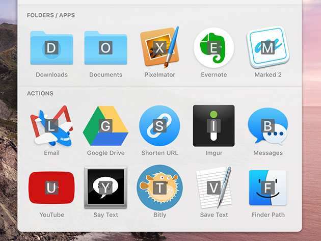Image resolution: width=321 pixels, height=241 pixels.
Task: Click the ACTIONS section header
Action: pyautogui.click(x=40, y=93)
